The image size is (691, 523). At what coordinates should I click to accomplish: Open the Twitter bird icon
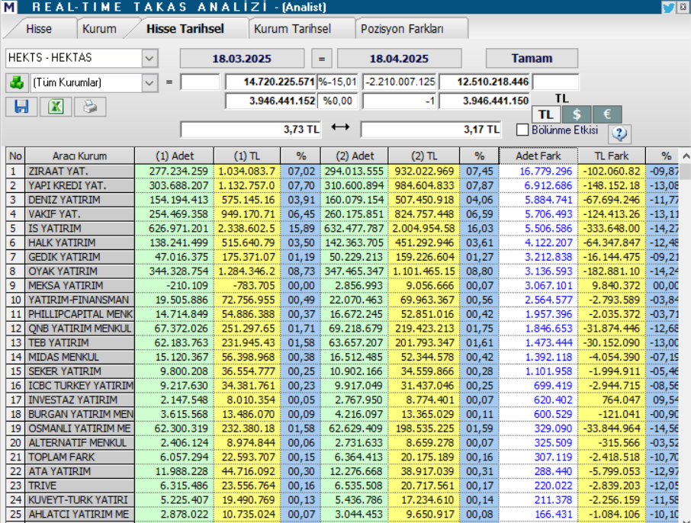coord(668,7)
